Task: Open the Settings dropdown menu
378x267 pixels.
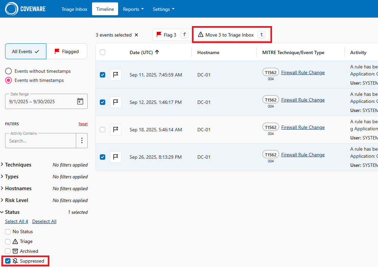Action: [x=163, y=9]
